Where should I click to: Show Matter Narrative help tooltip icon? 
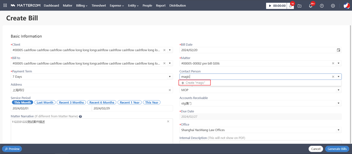click(81, 117)
